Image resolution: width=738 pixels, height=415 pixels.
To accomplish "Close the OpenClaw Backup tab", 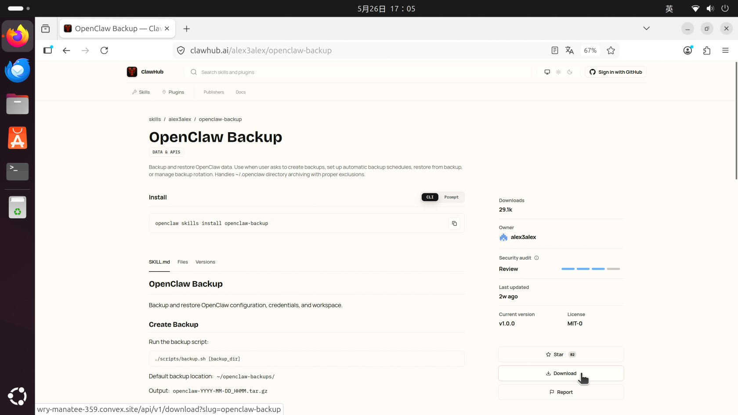I will click(167, 29).
